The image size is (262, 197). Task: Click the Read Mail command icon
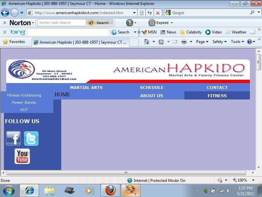click(x=175, y=42)
